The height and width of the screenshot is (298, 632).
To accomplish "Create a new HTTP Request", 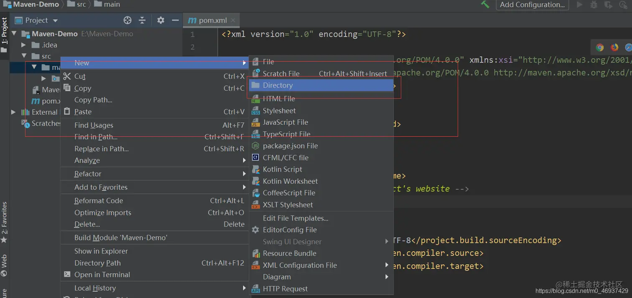I will point(321,288).
